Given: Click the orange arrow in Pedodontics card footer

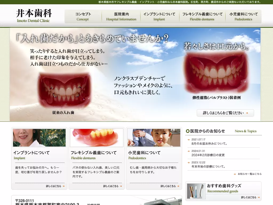Looking at the screenshot, I should coord(178,186).
